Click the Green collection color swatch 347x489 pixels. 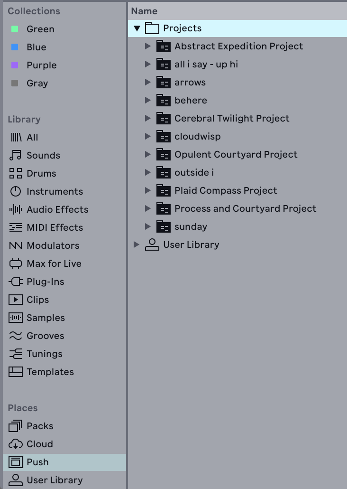14,29
